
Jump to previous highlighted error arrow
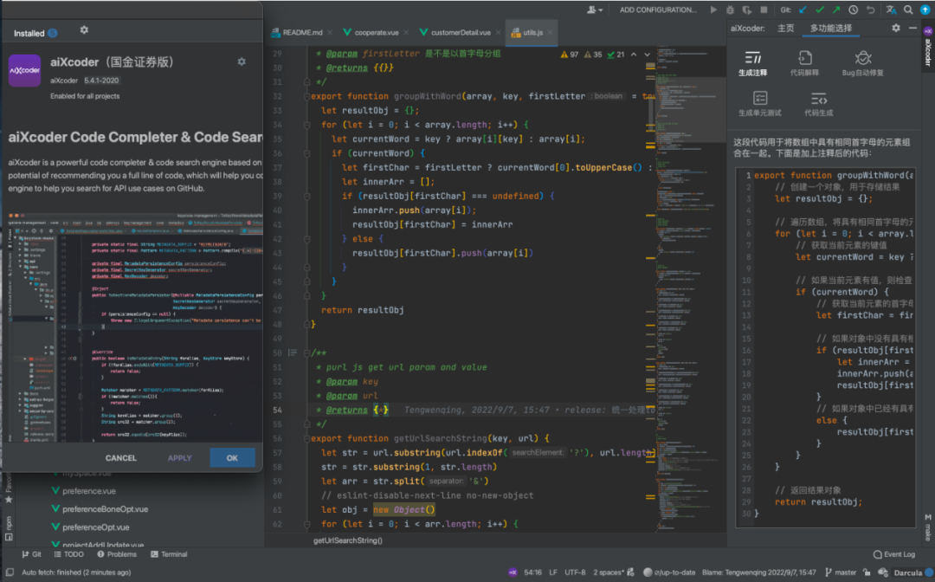pyautogui.click(x=634, y=55)
